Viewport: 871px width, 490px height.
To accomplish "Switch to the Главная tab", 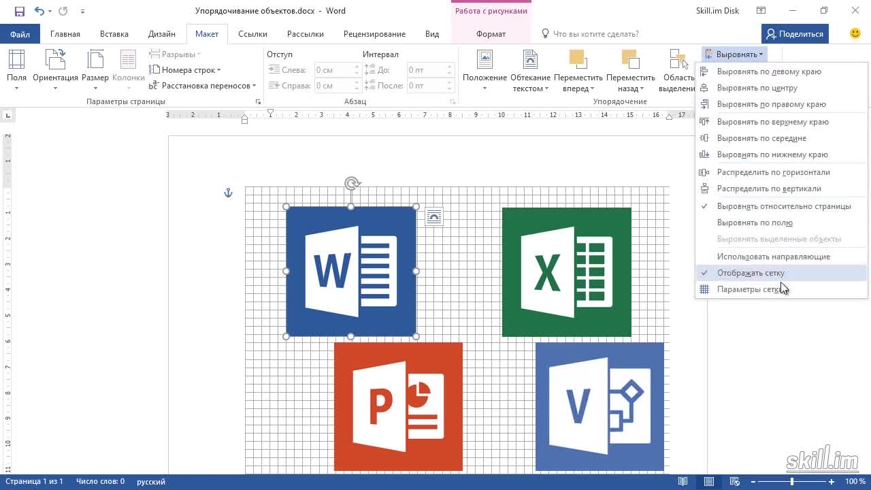I will 65,34.
